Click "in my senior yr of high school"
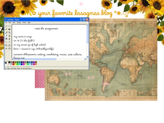The height and width of the screenshot is (123, 164). [x=29, y=45]
